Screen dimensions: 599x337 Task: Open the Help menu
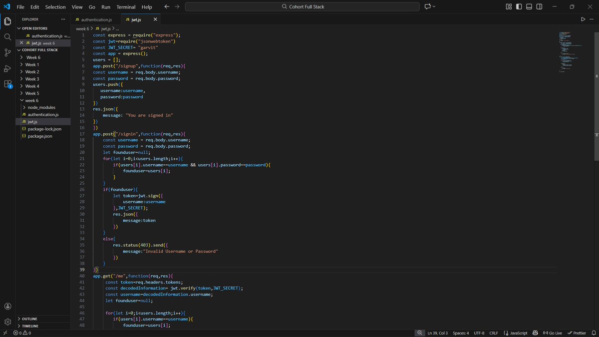(x=147, y=7)
